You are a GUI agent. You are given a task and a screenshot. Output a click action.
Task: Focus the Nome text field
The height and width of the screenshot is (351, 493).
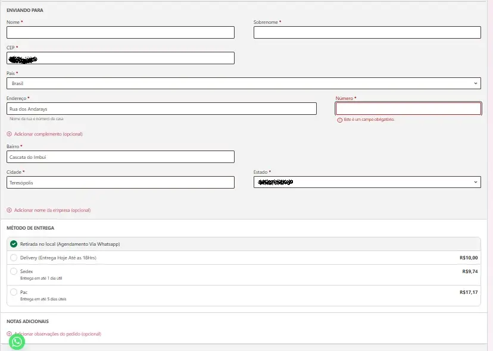pyautogui.click(x=120, y=33)
